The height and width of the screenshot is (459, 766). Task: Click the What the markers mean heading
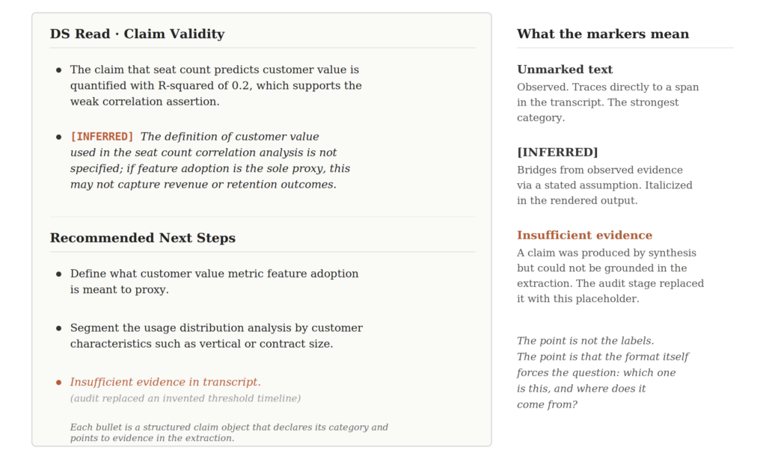(x=603, y=34)
